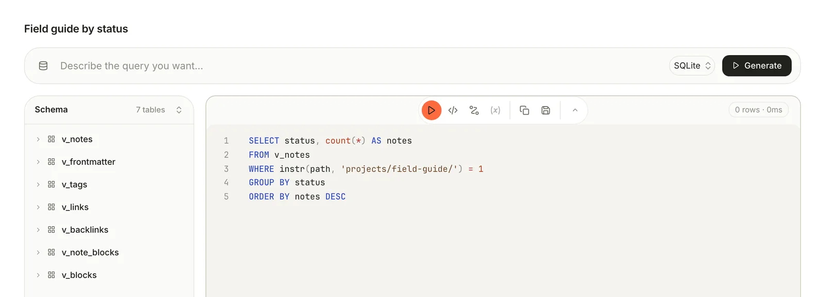Select the v_tags table name
The height and width of the screenshot is (297, 825).
point(74,184)
